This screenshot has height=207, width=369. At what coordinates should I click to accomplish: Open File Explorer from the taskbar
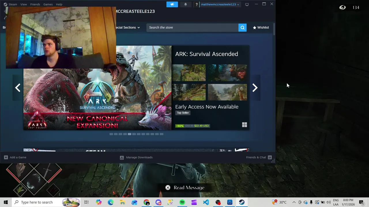click(x=122, y=202)
